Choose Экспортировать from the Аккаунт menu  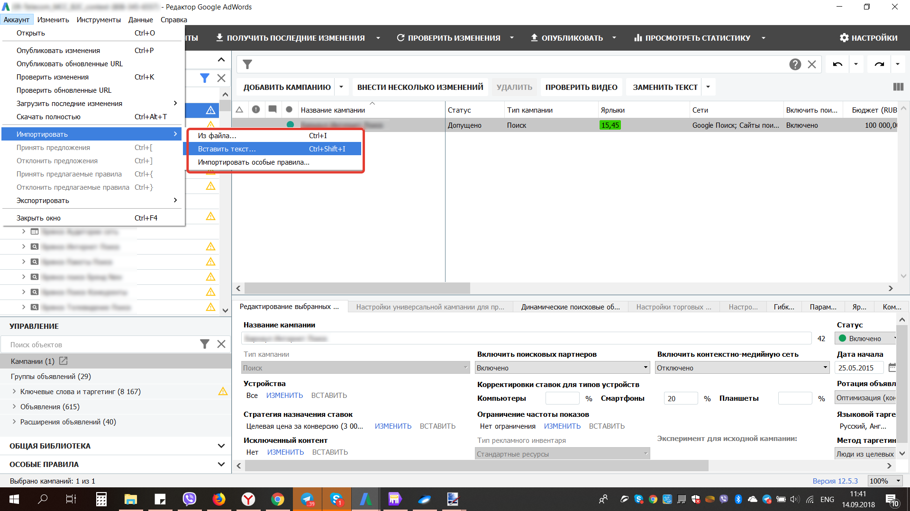click(x=92, y=200)
